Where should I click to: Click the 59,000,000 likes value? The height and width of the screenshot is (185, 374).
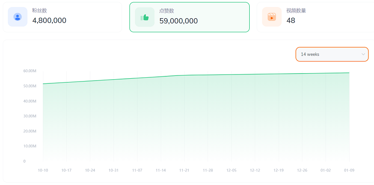tap(179, 21)
